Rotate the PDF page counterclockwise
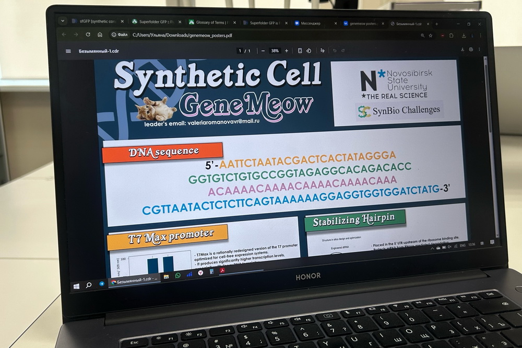 tap(309, 51)
